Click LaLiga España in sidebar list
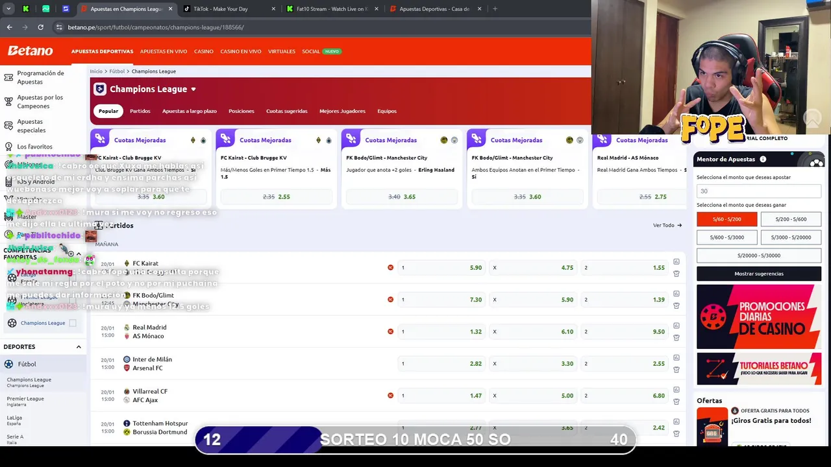 tap(14, 420)
